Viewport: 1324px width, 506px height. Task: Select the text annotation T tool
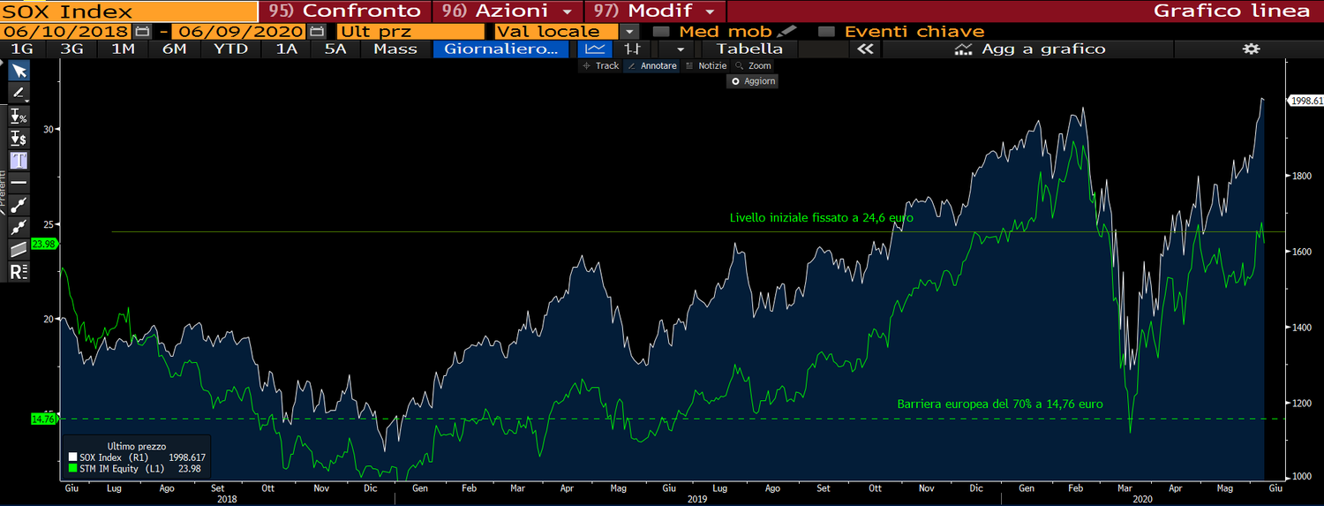click(x=19, y=160)
